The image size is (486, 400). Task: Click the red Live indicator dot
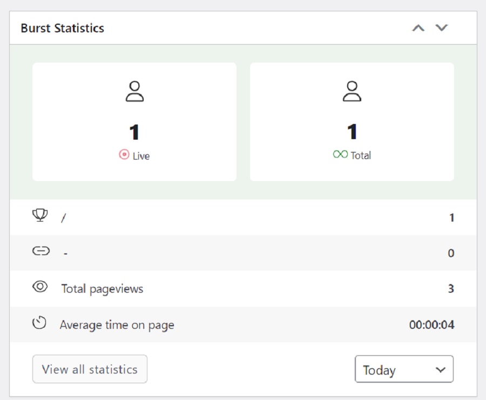(125, 156)
